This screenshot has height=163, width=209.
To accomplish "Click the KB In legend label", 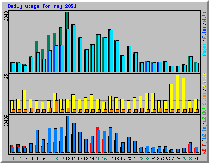I will (205, 132).
